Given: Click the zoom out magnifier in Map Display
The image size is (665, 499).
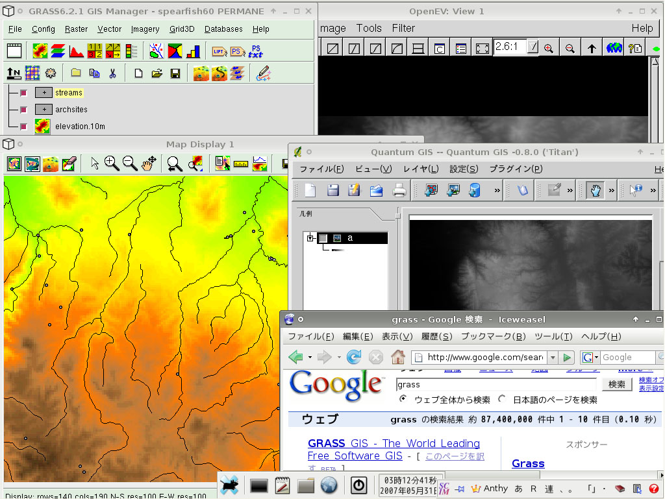Looking at the screenshot, I should (130, 163).
